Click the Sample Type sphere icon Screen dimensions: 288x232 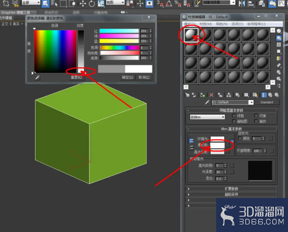(279, 31)
